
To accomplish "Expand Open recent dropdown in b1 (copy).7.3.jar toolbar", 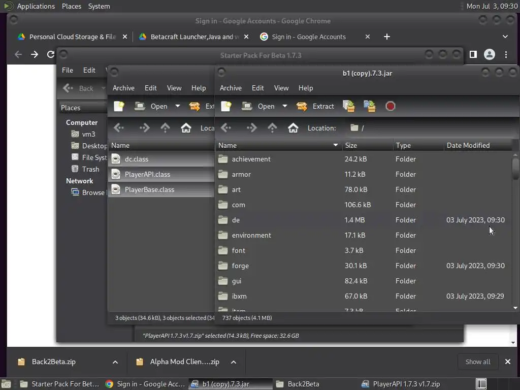I will pos(284,106).
